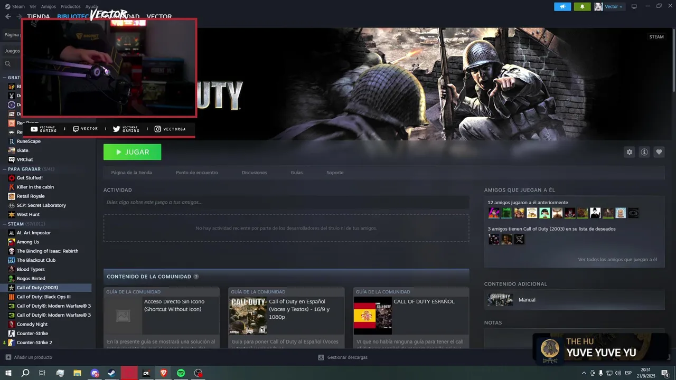Select RuneScape in the library list
The image size is (676, 380).
tap(29, 141)
